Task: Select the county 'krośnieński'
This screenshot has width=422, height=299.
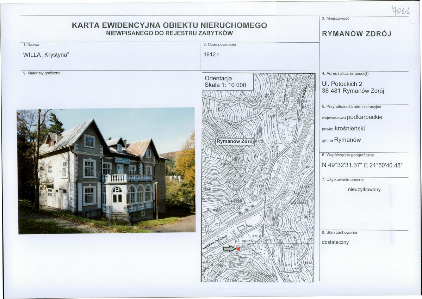Action: (349, 129)
